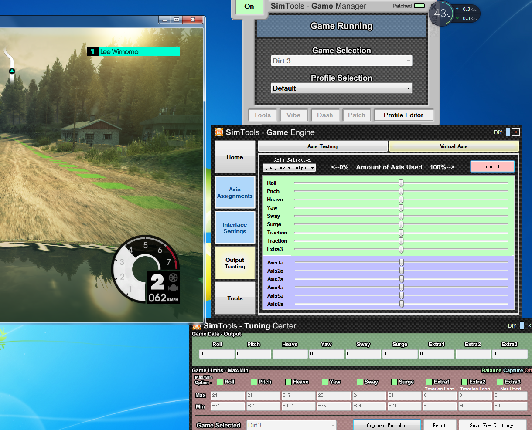Click the Axis3a slider handle
Screen dimensions: 532x430
click(x=402, y=279)
